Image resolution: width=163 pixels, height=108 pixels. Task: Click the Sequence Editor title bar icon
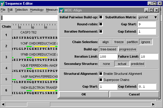click(2, 3)
